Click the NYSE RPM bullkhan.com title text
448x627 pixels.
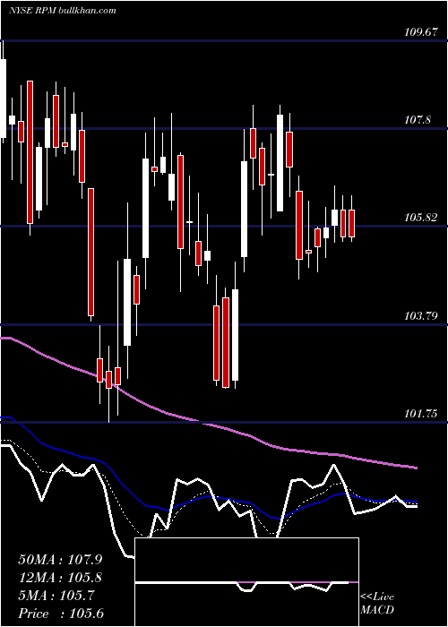coord(63,11)
